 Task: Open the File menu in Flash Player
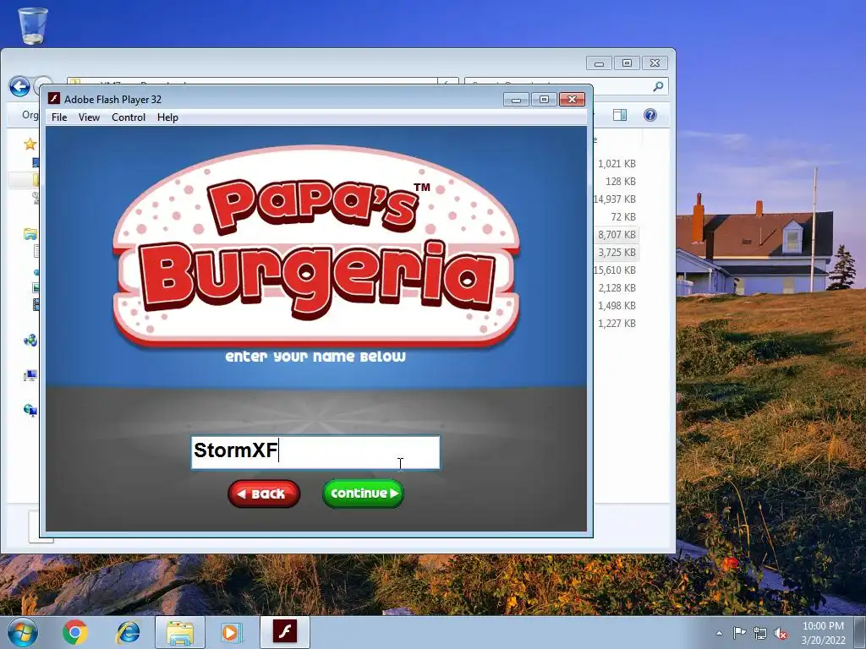tap(59, 117)
